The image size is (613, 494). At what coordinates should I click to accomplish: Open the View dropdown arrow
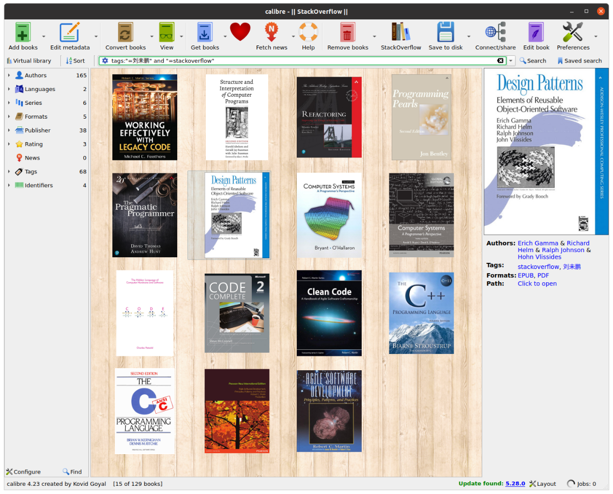coord(181,36)
